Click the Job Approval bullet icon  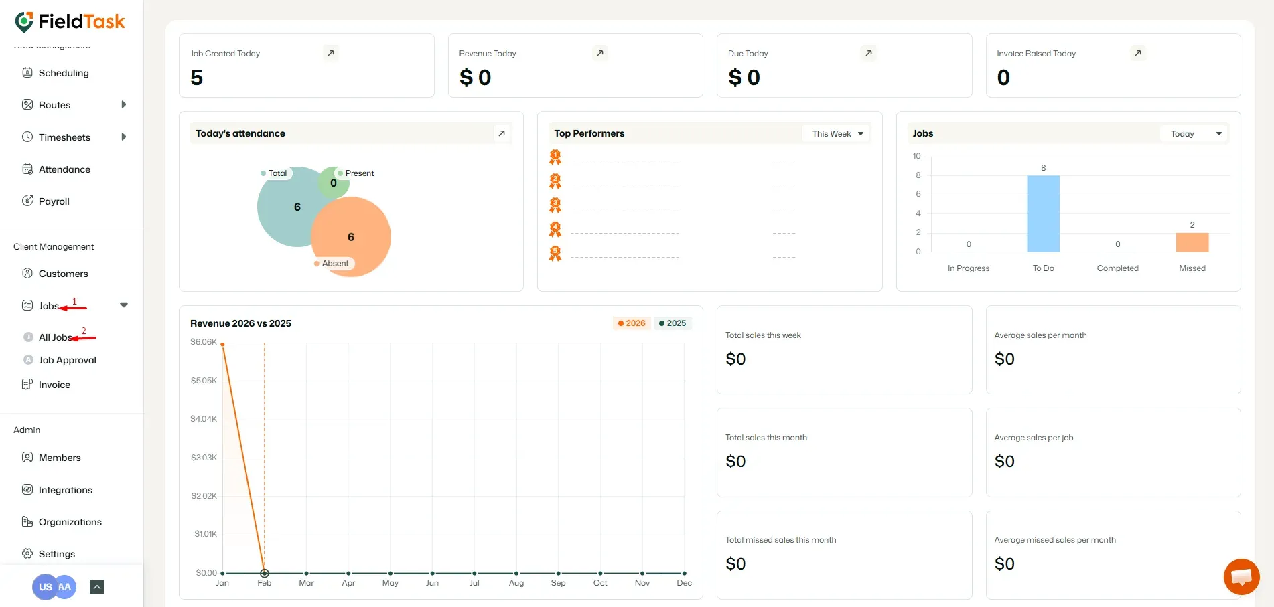pyautogui.click(x=28, y=359)
